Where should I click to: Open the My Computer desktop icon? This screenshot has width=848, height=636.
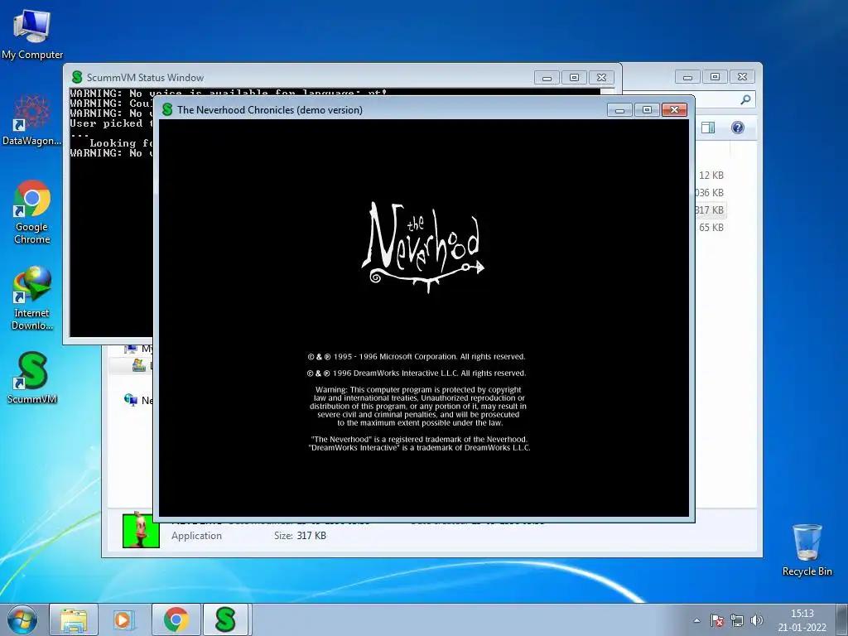[32, 34]
